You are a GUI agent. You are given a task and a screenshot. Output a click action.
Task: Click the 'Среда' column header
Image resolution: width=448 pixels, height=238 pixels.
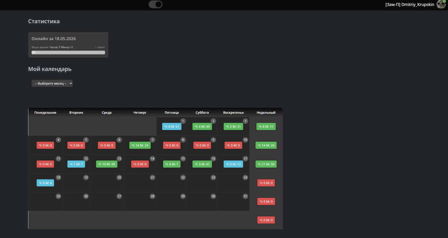[x=106, y=113]
